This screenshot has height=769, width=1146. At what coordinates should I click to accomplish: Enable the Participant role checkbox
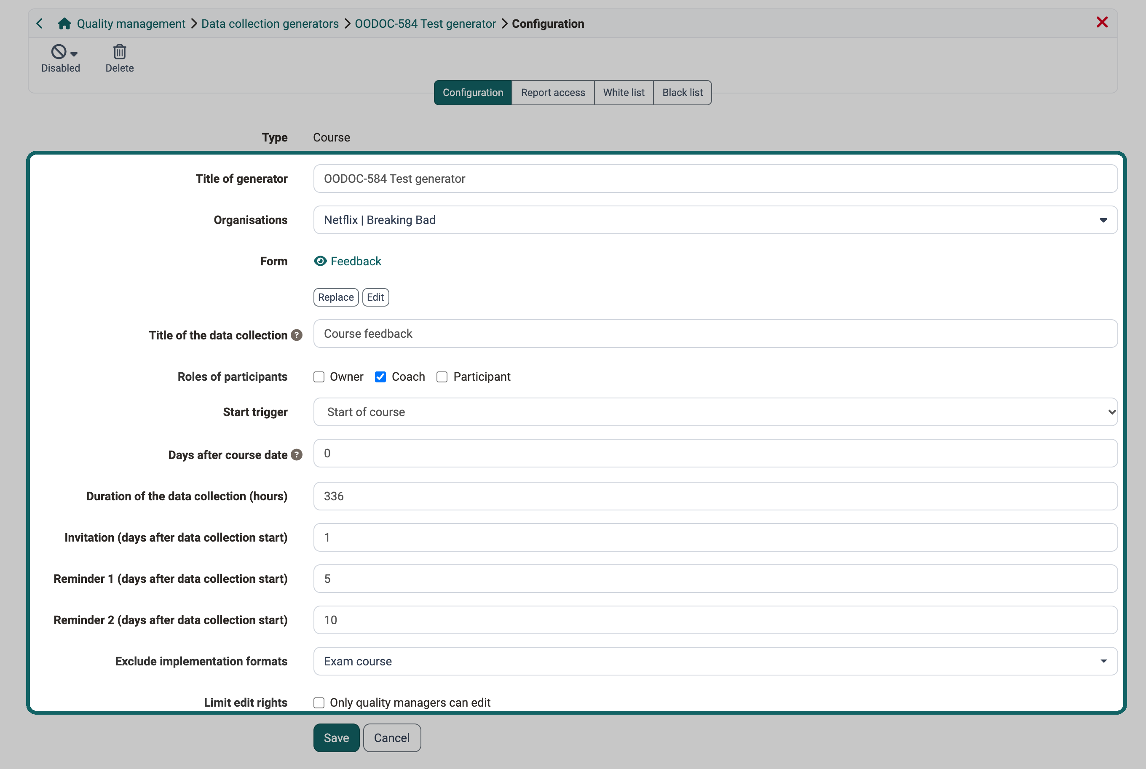click(x=442, y=376)
